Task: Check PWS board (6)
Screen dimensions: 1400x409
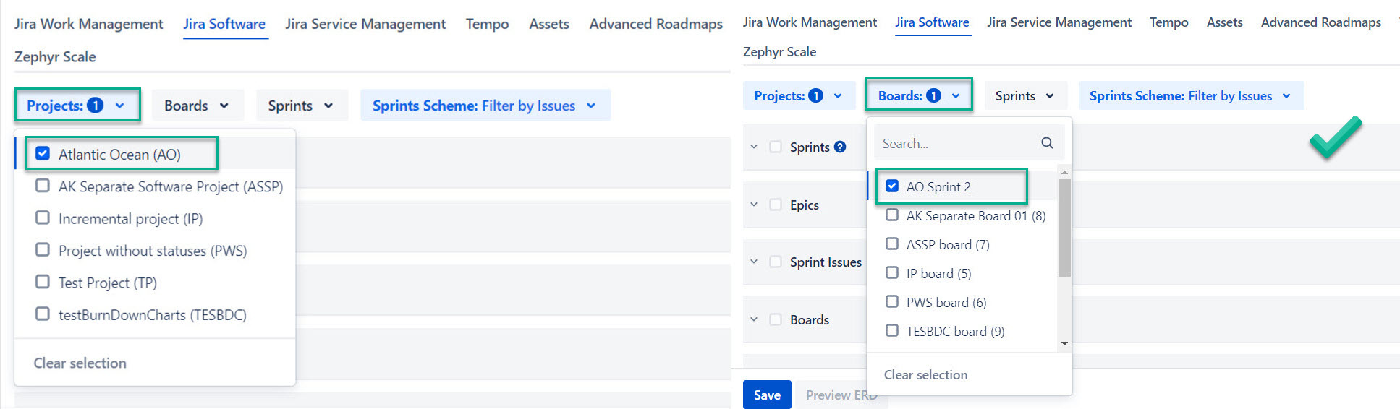Action: click(x=892, y=301)
